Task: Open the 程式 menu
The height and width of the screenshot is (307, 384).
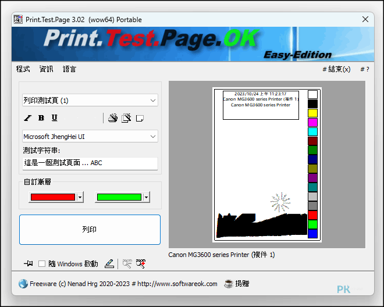Action: [x=23, y=69]
